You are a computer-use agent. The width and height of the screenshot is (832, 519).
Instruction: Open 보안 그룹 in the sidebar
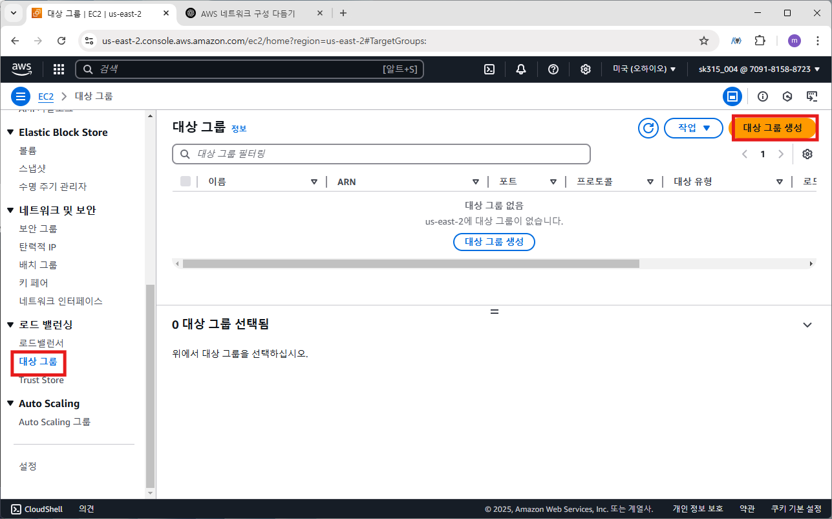[38, 228]
